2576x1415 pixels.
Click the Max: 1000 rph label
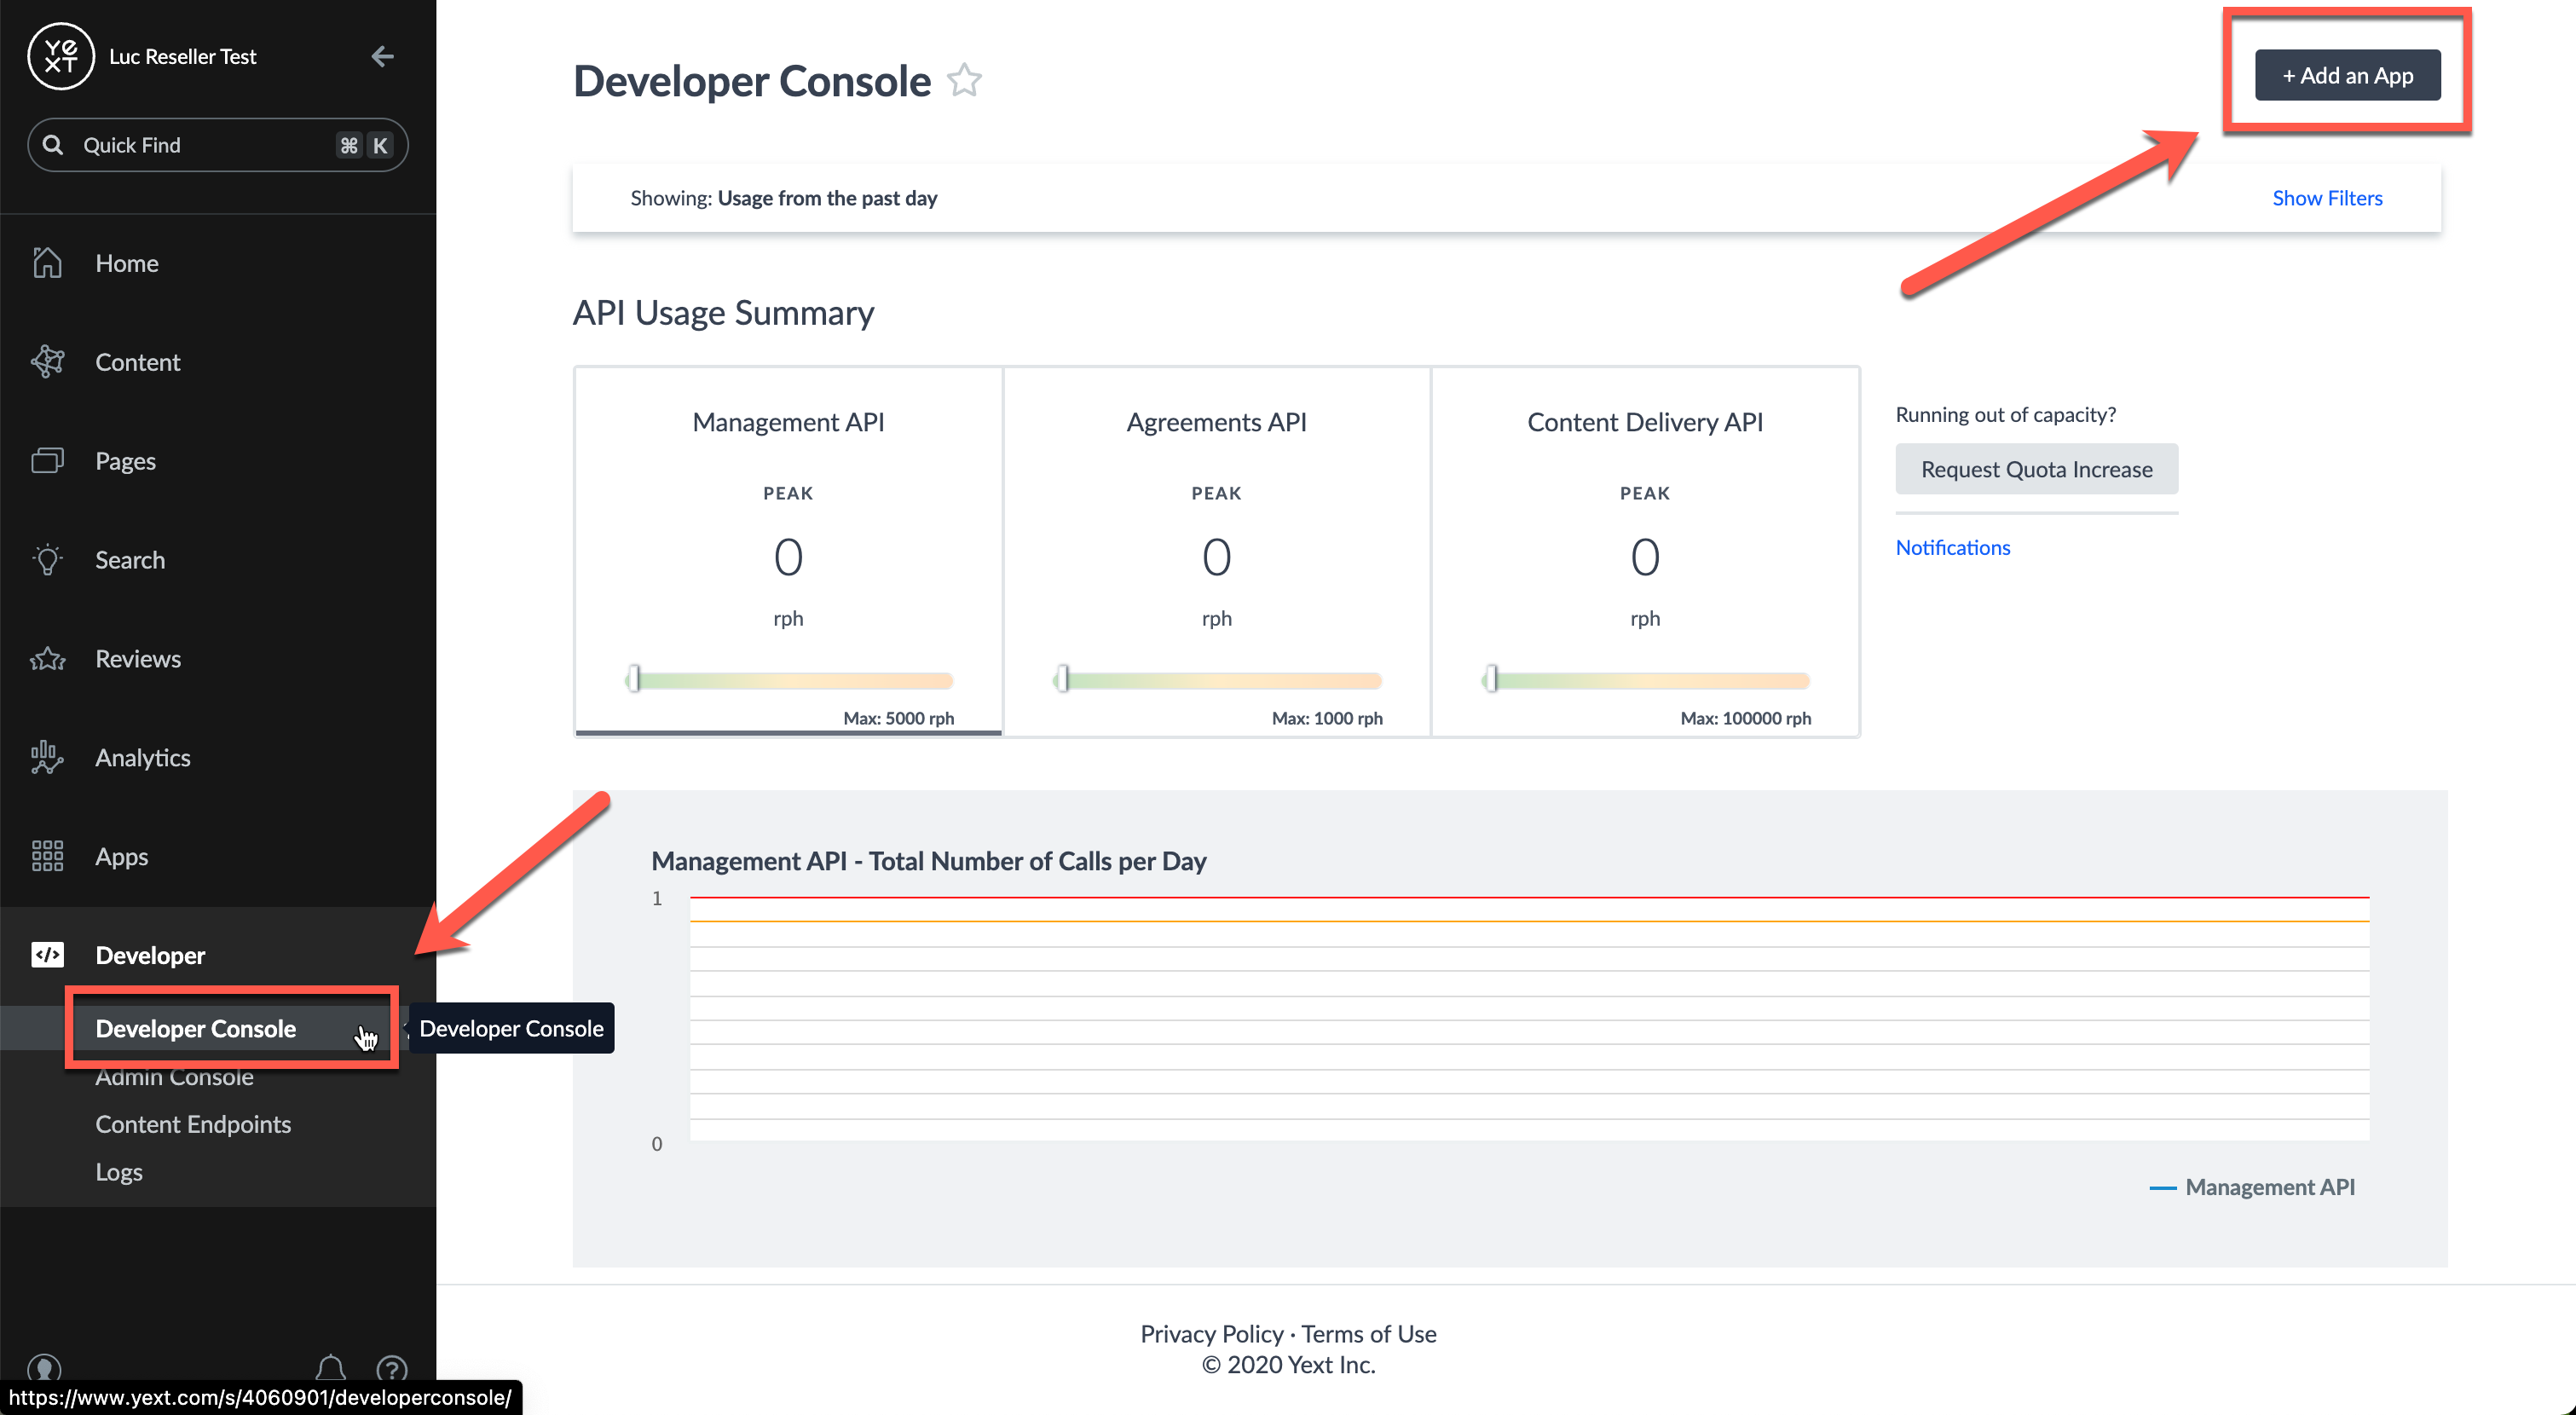1327,718
